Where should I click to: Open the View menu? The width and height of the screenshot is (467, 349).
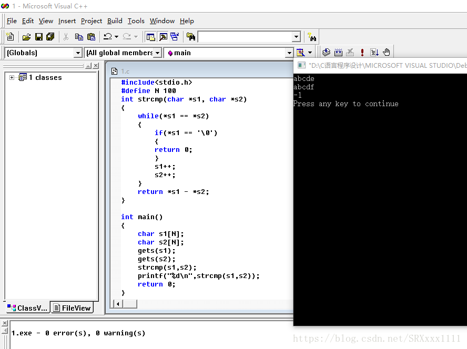pos(46,21)
